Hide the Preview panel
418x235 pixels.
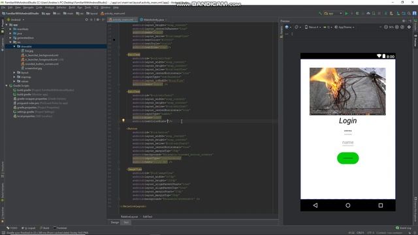click(410, 21)
